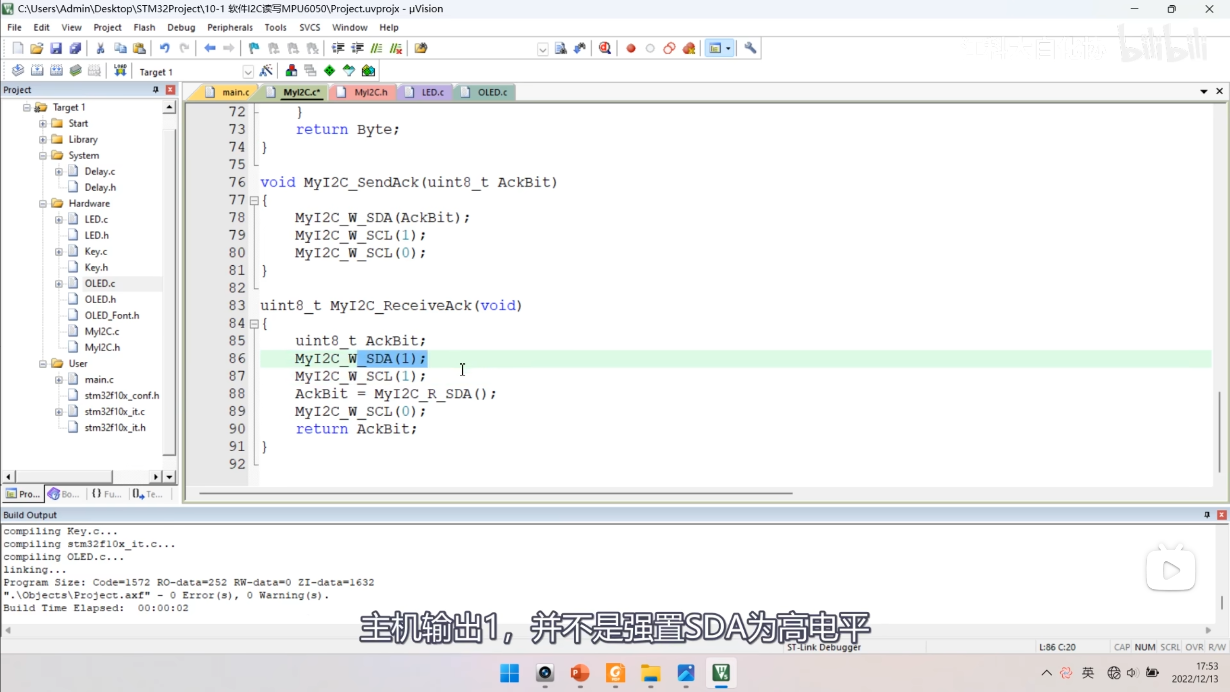Click the Save file toolbar icon

click(56, 48)
